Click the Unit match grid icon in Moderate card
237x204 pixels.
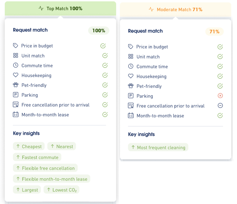tap(131, 57)
